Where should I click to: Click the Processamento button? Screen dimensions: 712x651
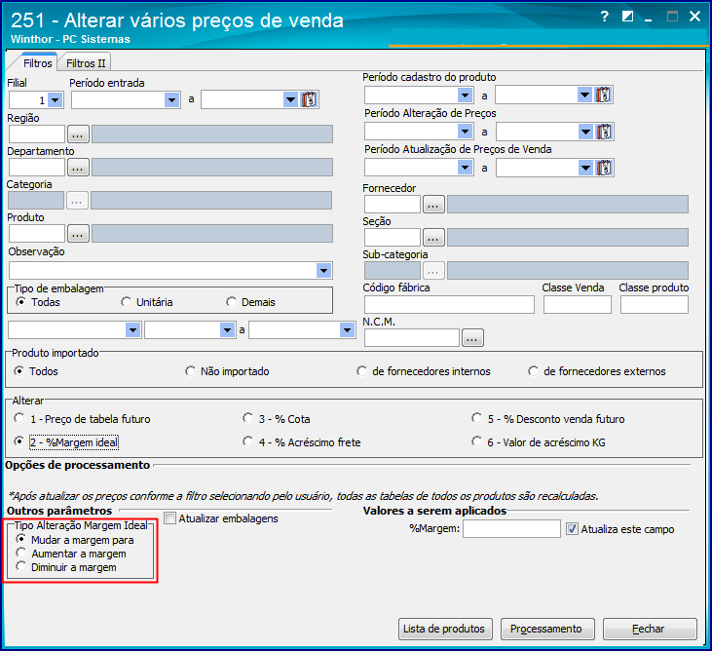tap(547, 629)
